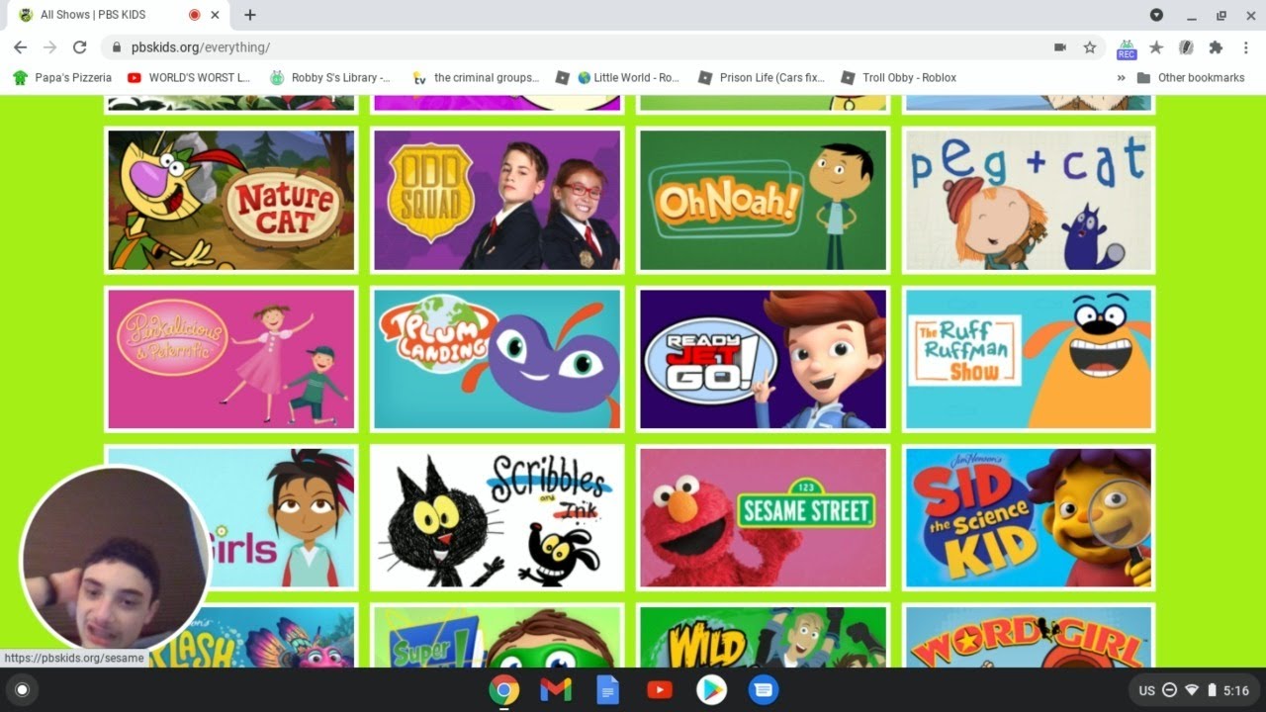Open the Other bookmarks folder

point(1191,77)
